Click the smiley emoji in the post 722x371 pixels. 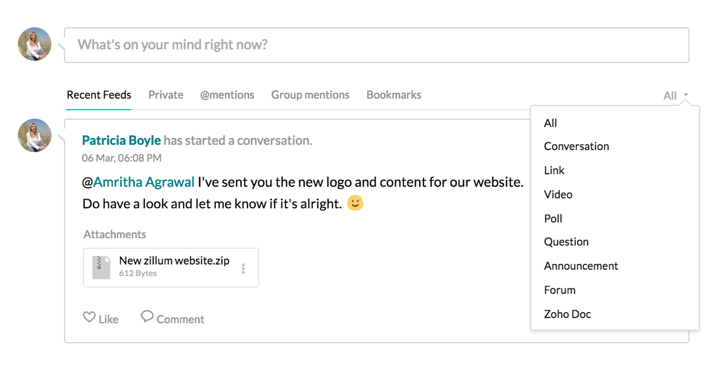pyautogui.click(x=355, y=203)
